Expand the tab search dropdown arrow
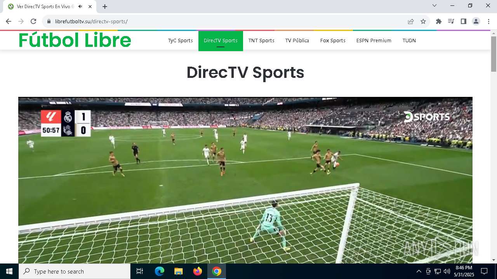Viewport: 497px width, 279px height. (434, 5)
